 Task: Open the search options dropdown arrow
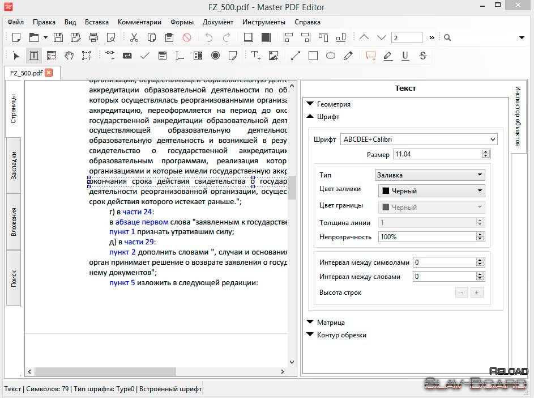pyautogui.click(x=522, y=37)
